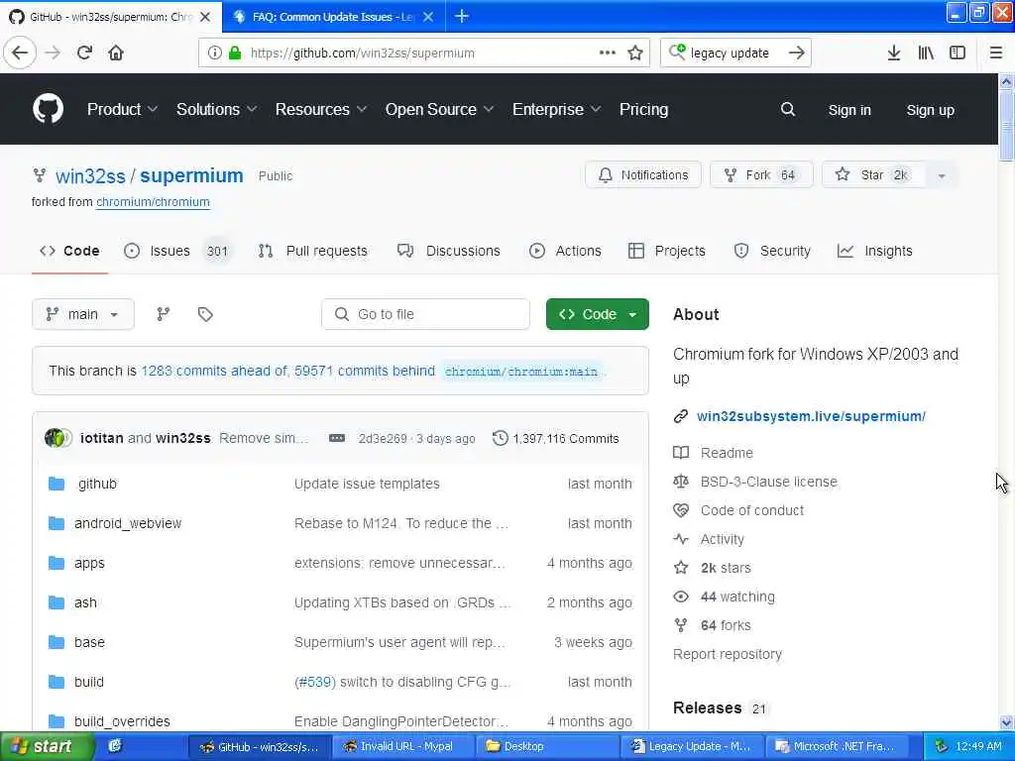Expand the Product menu
Image resolution: width=1015 pixels, height=761 pixels.
(122, 109)
